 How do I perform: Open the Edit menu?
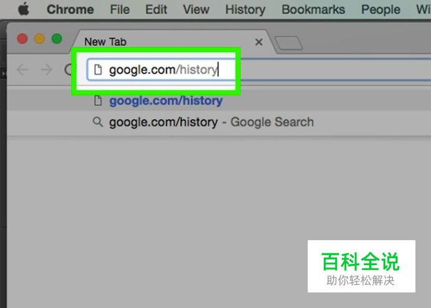pyautogui.click(x=156, y=9)
